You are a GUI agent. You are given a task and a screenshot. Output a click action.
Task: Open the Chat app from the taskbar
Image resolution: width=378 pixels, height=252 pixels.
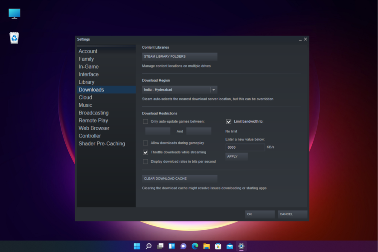click(x=183, y=246)
